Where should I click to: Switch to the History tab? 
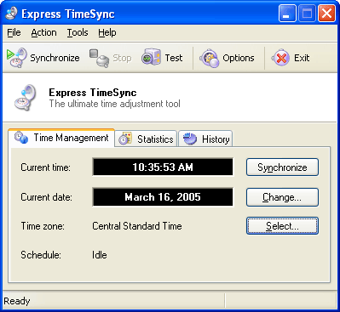pos(205,139)
